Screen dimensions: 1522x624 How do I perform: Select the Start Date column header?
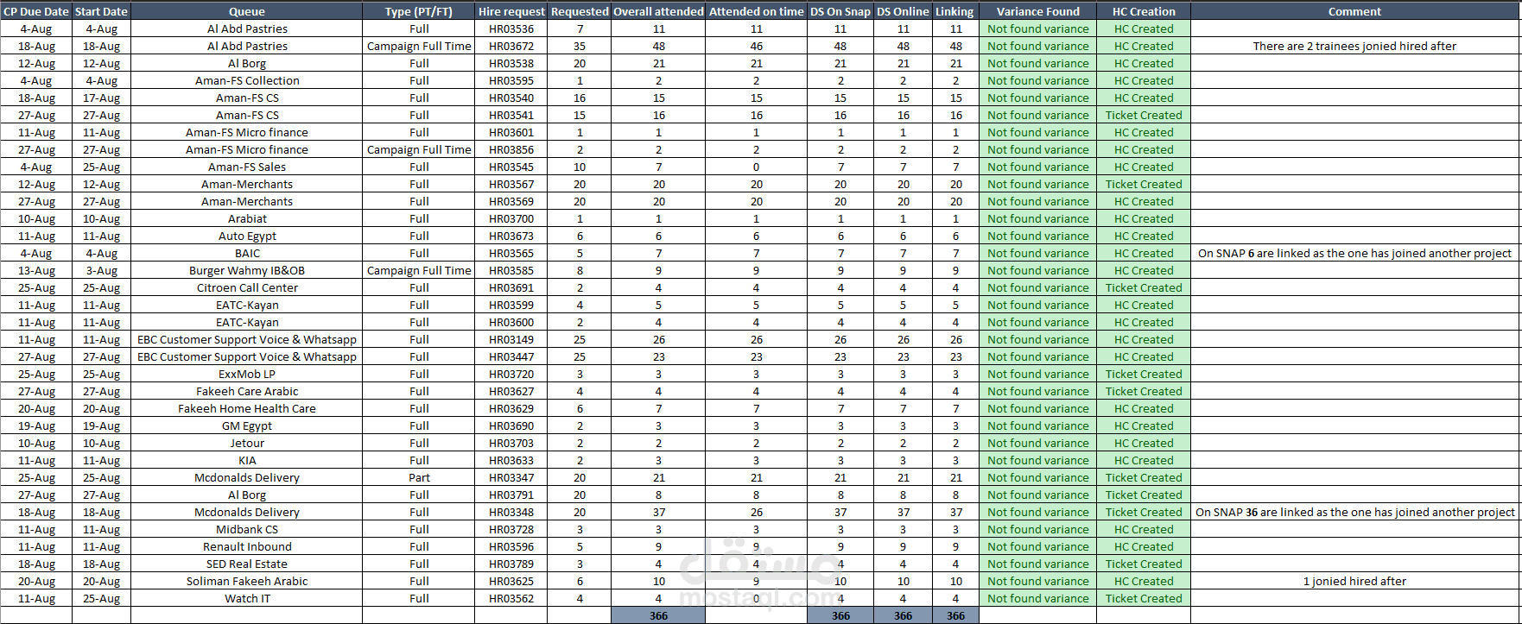[101, 11]
